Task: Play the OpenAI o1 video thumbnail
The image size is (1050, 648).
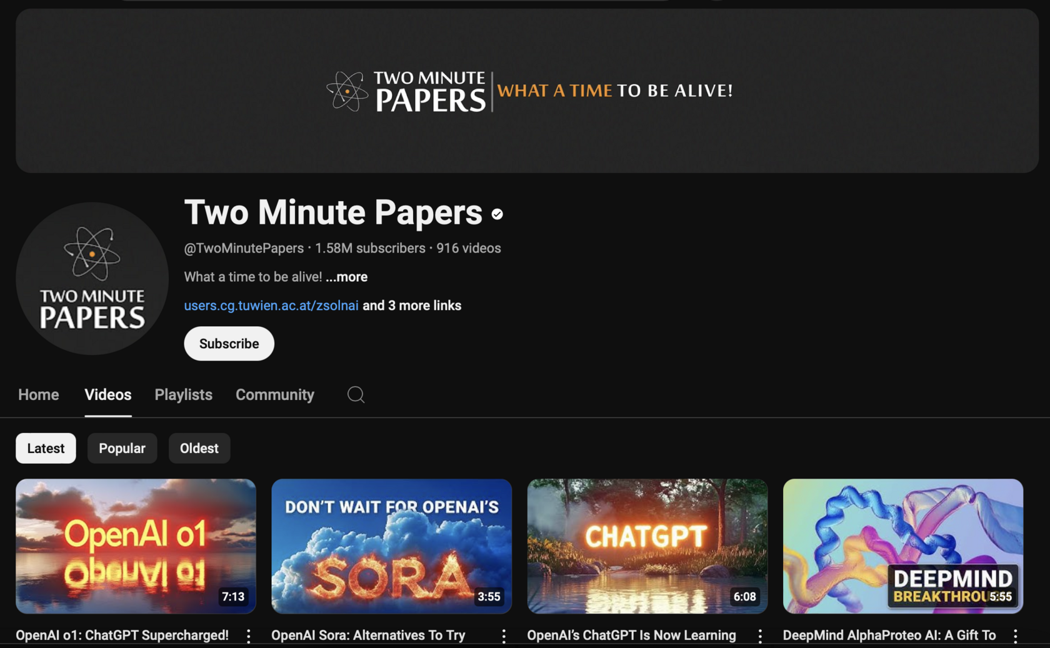Action: (136, 546)
